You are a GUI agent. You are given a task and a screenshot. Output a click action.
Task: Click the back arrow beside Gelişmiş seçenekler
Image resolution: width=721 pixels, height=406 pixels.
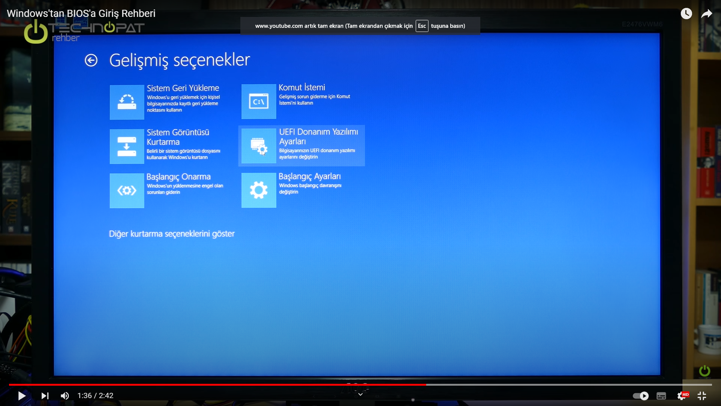pyautogui.click(x=91, y=60)
